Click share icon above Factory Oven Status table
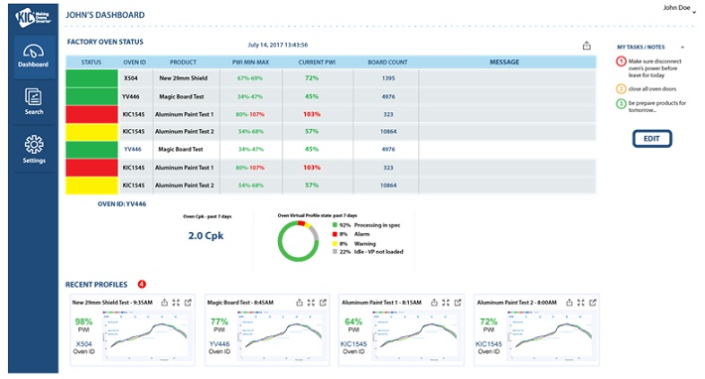The width and height of the screenshot is (705, 379). 586,46
